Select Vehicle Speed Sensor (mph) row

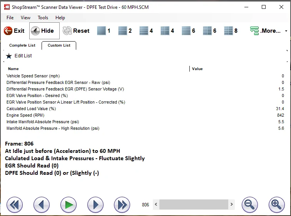145,76
